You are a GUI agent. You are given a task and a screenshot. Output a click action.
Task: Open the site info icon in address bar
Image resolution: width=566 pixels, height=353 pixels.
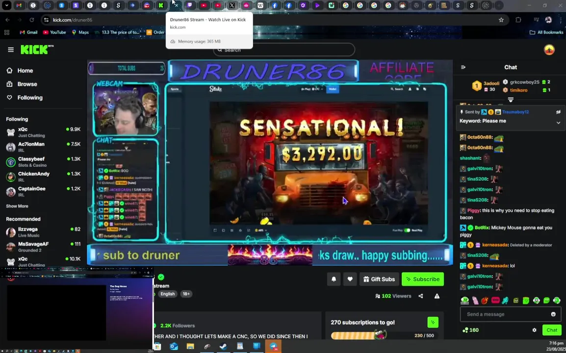point(46,20)
